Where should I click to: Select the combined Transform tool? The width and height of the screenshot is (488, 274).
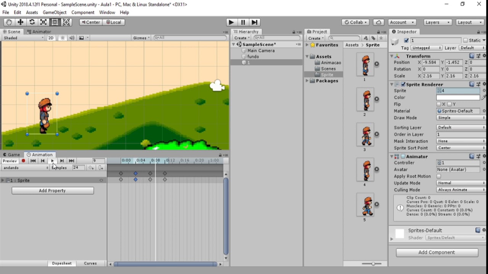coord(66,22)
